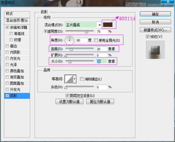Click 复位为默认值 button
Viewport: 175px width, 142px height.
pos(100,102)
